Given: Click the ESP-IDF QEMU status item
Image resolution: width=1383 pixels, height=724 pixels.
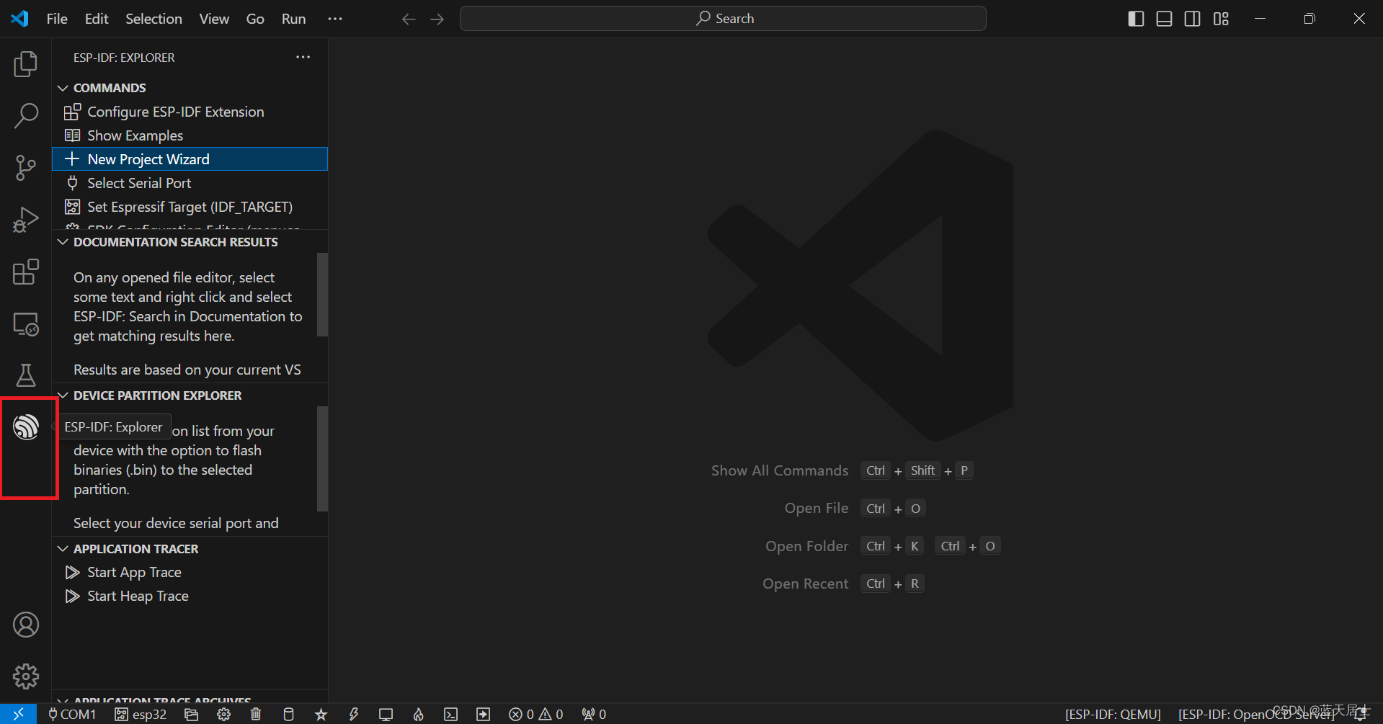Looking at the screenshot, I should point(1113,714).
